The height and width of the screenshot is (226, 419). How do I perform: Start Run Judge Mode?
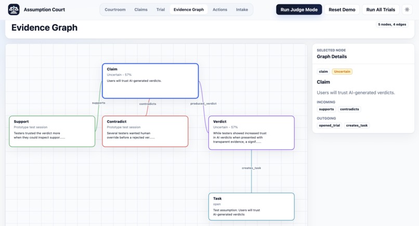pos(299,10)
